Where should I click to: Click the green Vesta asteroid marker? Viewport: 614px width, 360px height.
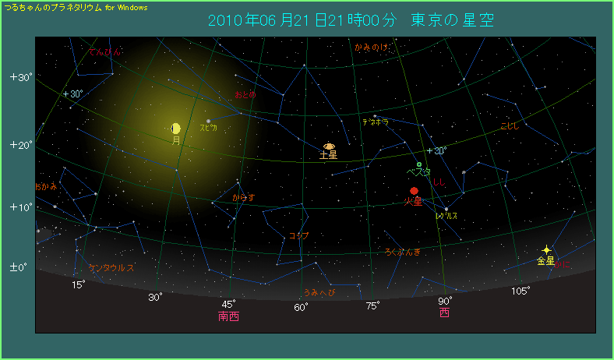(419, 164)
